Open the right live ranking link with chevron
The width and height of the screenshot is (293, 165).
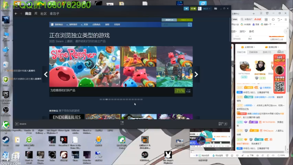point(272,47)
